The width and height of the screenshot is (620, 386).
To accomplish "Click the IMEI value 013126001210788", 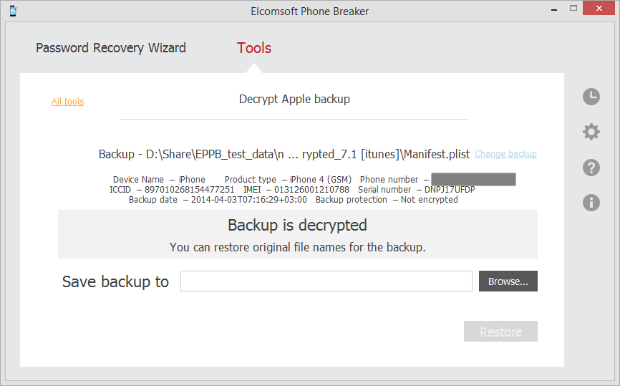I will [311, 190].
